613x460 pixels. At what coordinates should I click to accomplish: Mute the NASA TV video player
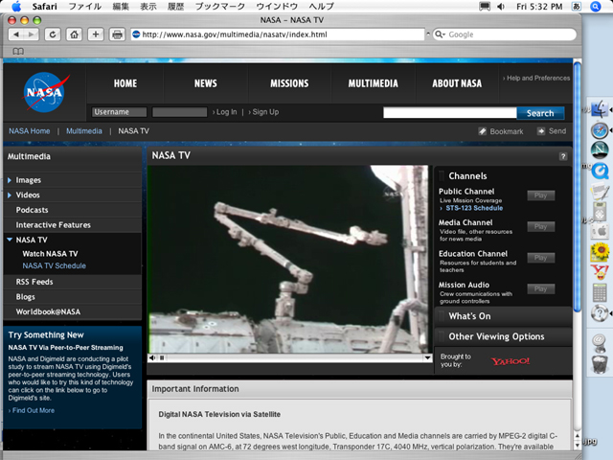point(152,357)
